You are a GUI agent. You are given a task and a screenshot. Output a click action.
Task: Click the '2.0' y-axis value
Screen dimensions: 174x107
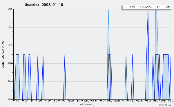point(10,9)
